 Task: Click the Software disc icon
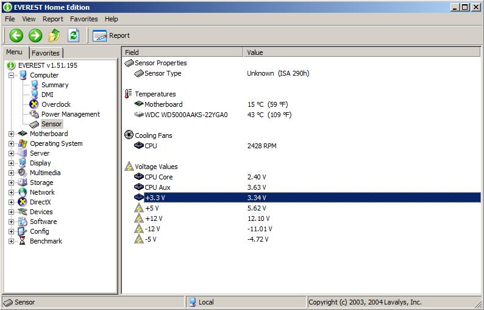[x=23, y=222]
